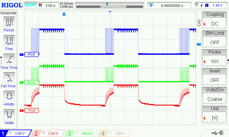The width and height of the screenshot is (229, 137).
Task: Toggle the BW Limit OFF setting
Action: pos(215,39)
